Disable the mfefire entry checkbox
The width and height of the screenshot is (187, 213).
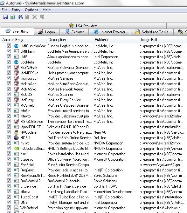point(9,110)
